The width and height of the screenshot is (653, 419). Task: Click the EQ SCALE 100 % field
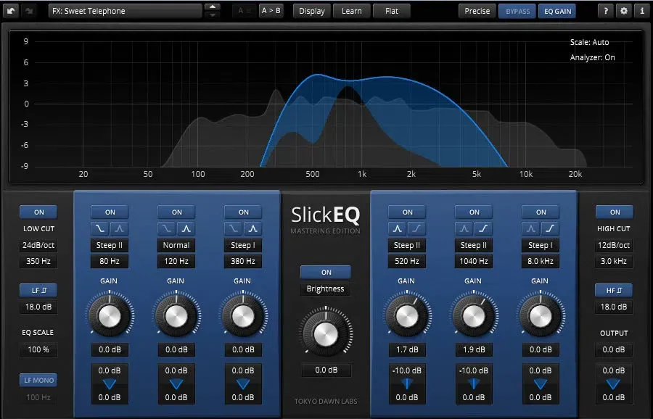pos(38,349)
